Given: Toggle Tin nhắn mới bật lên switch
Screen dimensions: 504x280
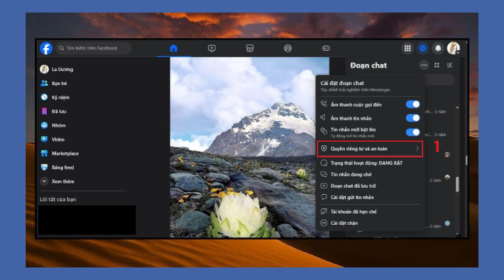Looking at the screenshot, I should coord(413,132).
